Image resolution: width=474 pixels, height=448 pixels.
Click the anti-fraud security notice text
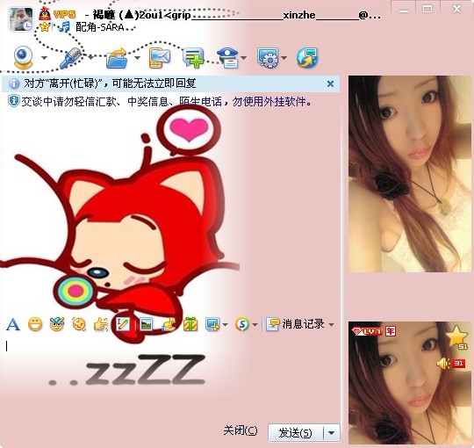[x=166, y=101]
